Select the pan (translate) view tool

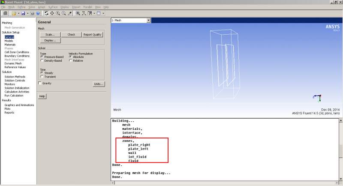pyautogui.click(x=52, y=13)
